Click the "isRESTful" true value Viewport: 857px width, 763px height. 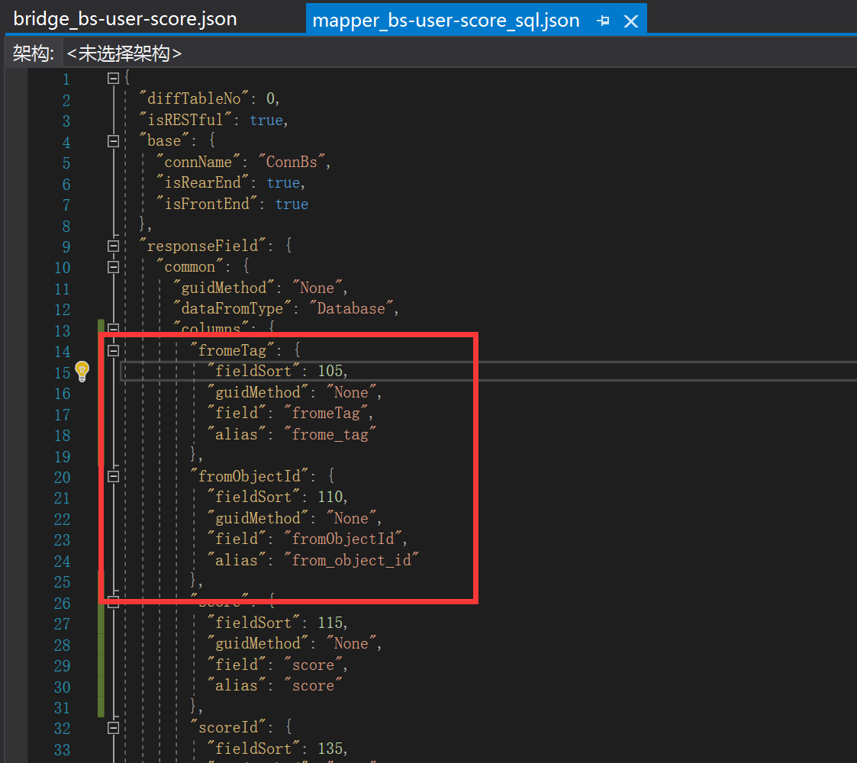pos(266,120)
